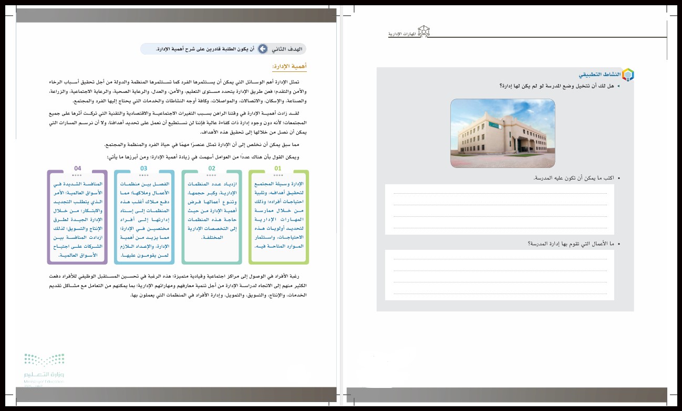Screen dimensions: 682x411
Task: Click the أهمية الإدارة: heading
Action: (289, 67)
